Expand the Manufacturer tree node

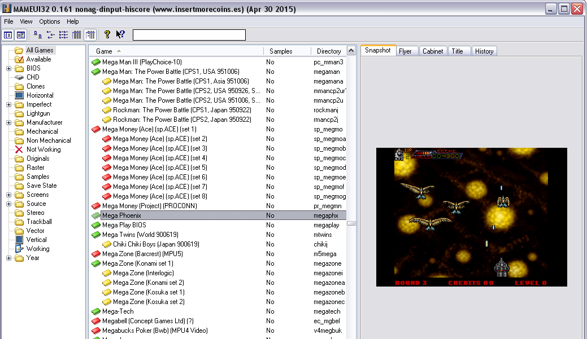tap(8, 122)
